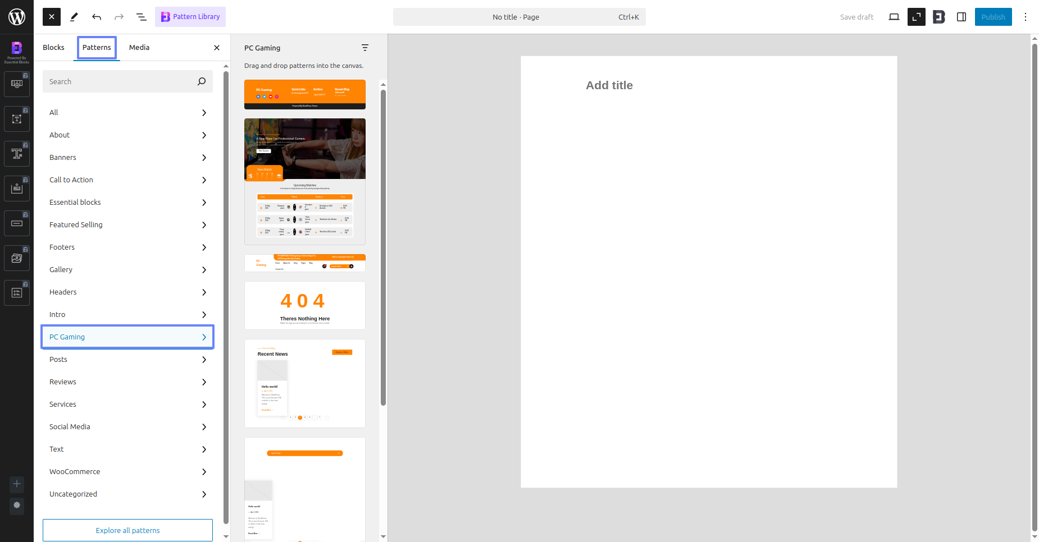Open the Services pattern category

[x=127, y=405]
